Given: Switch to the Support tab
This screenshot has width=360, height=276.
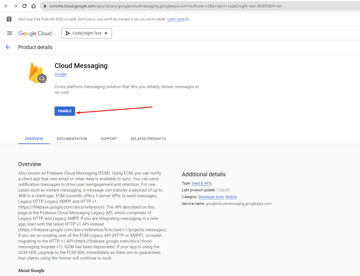Looking at the screenshot, I should coord(109,139).
